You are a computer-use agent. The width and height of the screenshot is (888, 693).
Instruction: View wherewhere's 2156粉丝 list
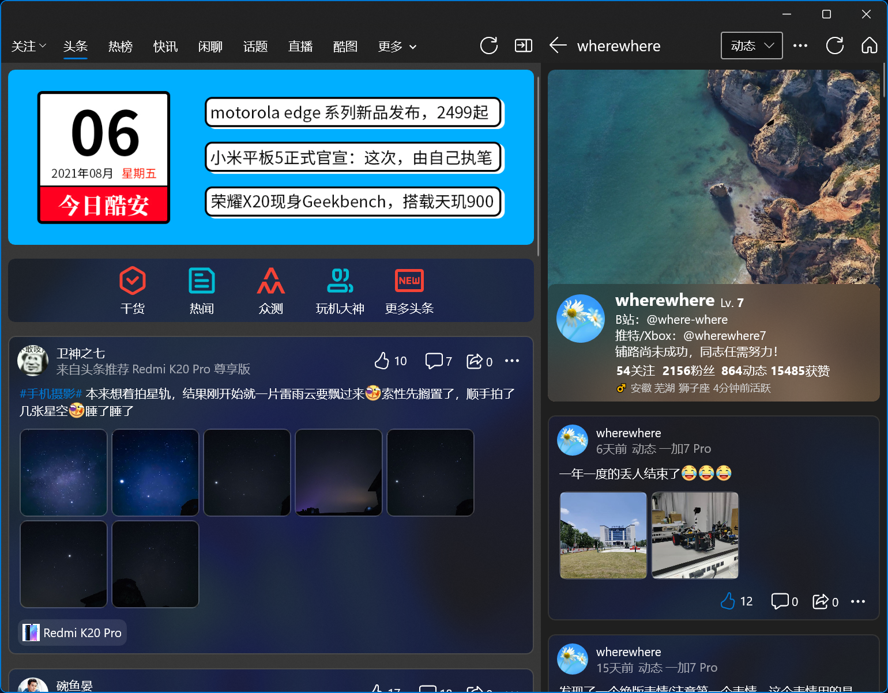[x=688, y=371]
